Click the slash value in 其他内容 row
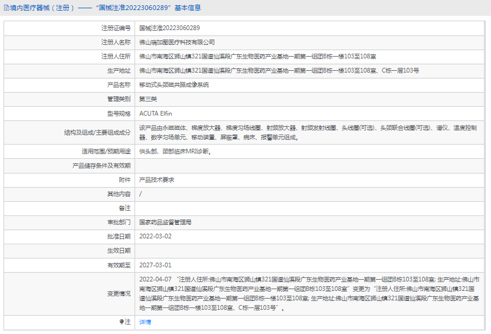491x334 pixels. click(x=140, y=194)
